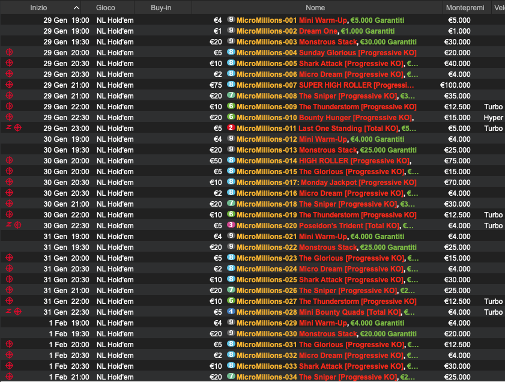
Task: Select MicroMillions-004 Sunday Glorious tournament name
Action: (327, 53)
